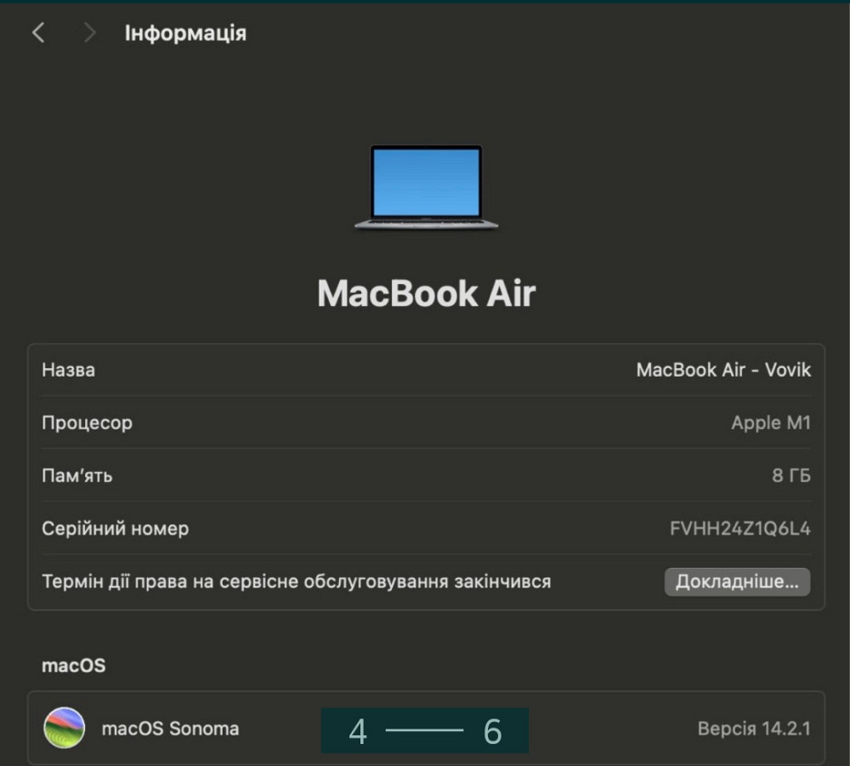Click the Версія 14.2.1 text

(x=755, y=729)
